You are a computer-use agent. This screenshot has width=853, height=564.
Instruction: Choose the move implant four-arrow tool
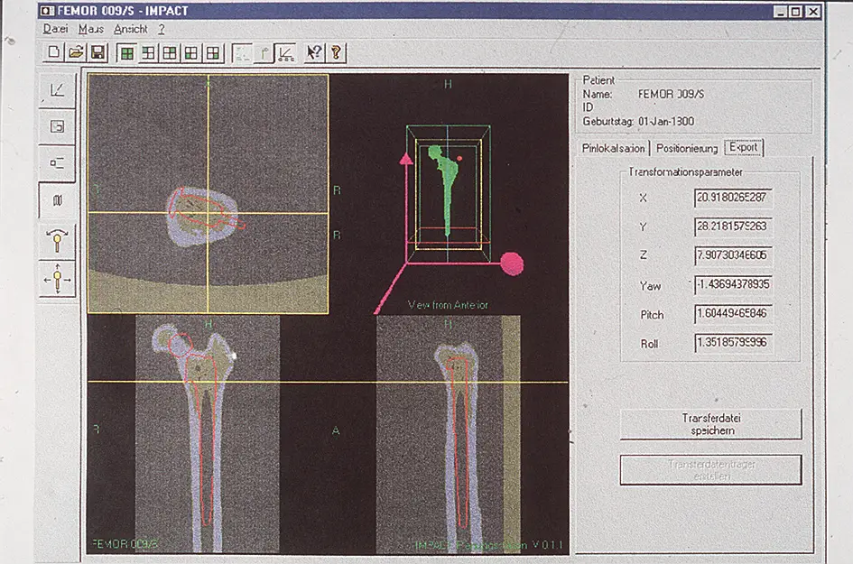tap(58, 281)
